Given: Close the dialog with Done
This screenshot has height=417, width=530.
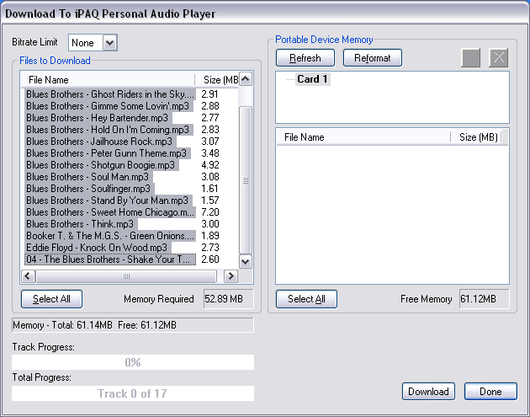Looking at the screenshot, I should (490, 391).
